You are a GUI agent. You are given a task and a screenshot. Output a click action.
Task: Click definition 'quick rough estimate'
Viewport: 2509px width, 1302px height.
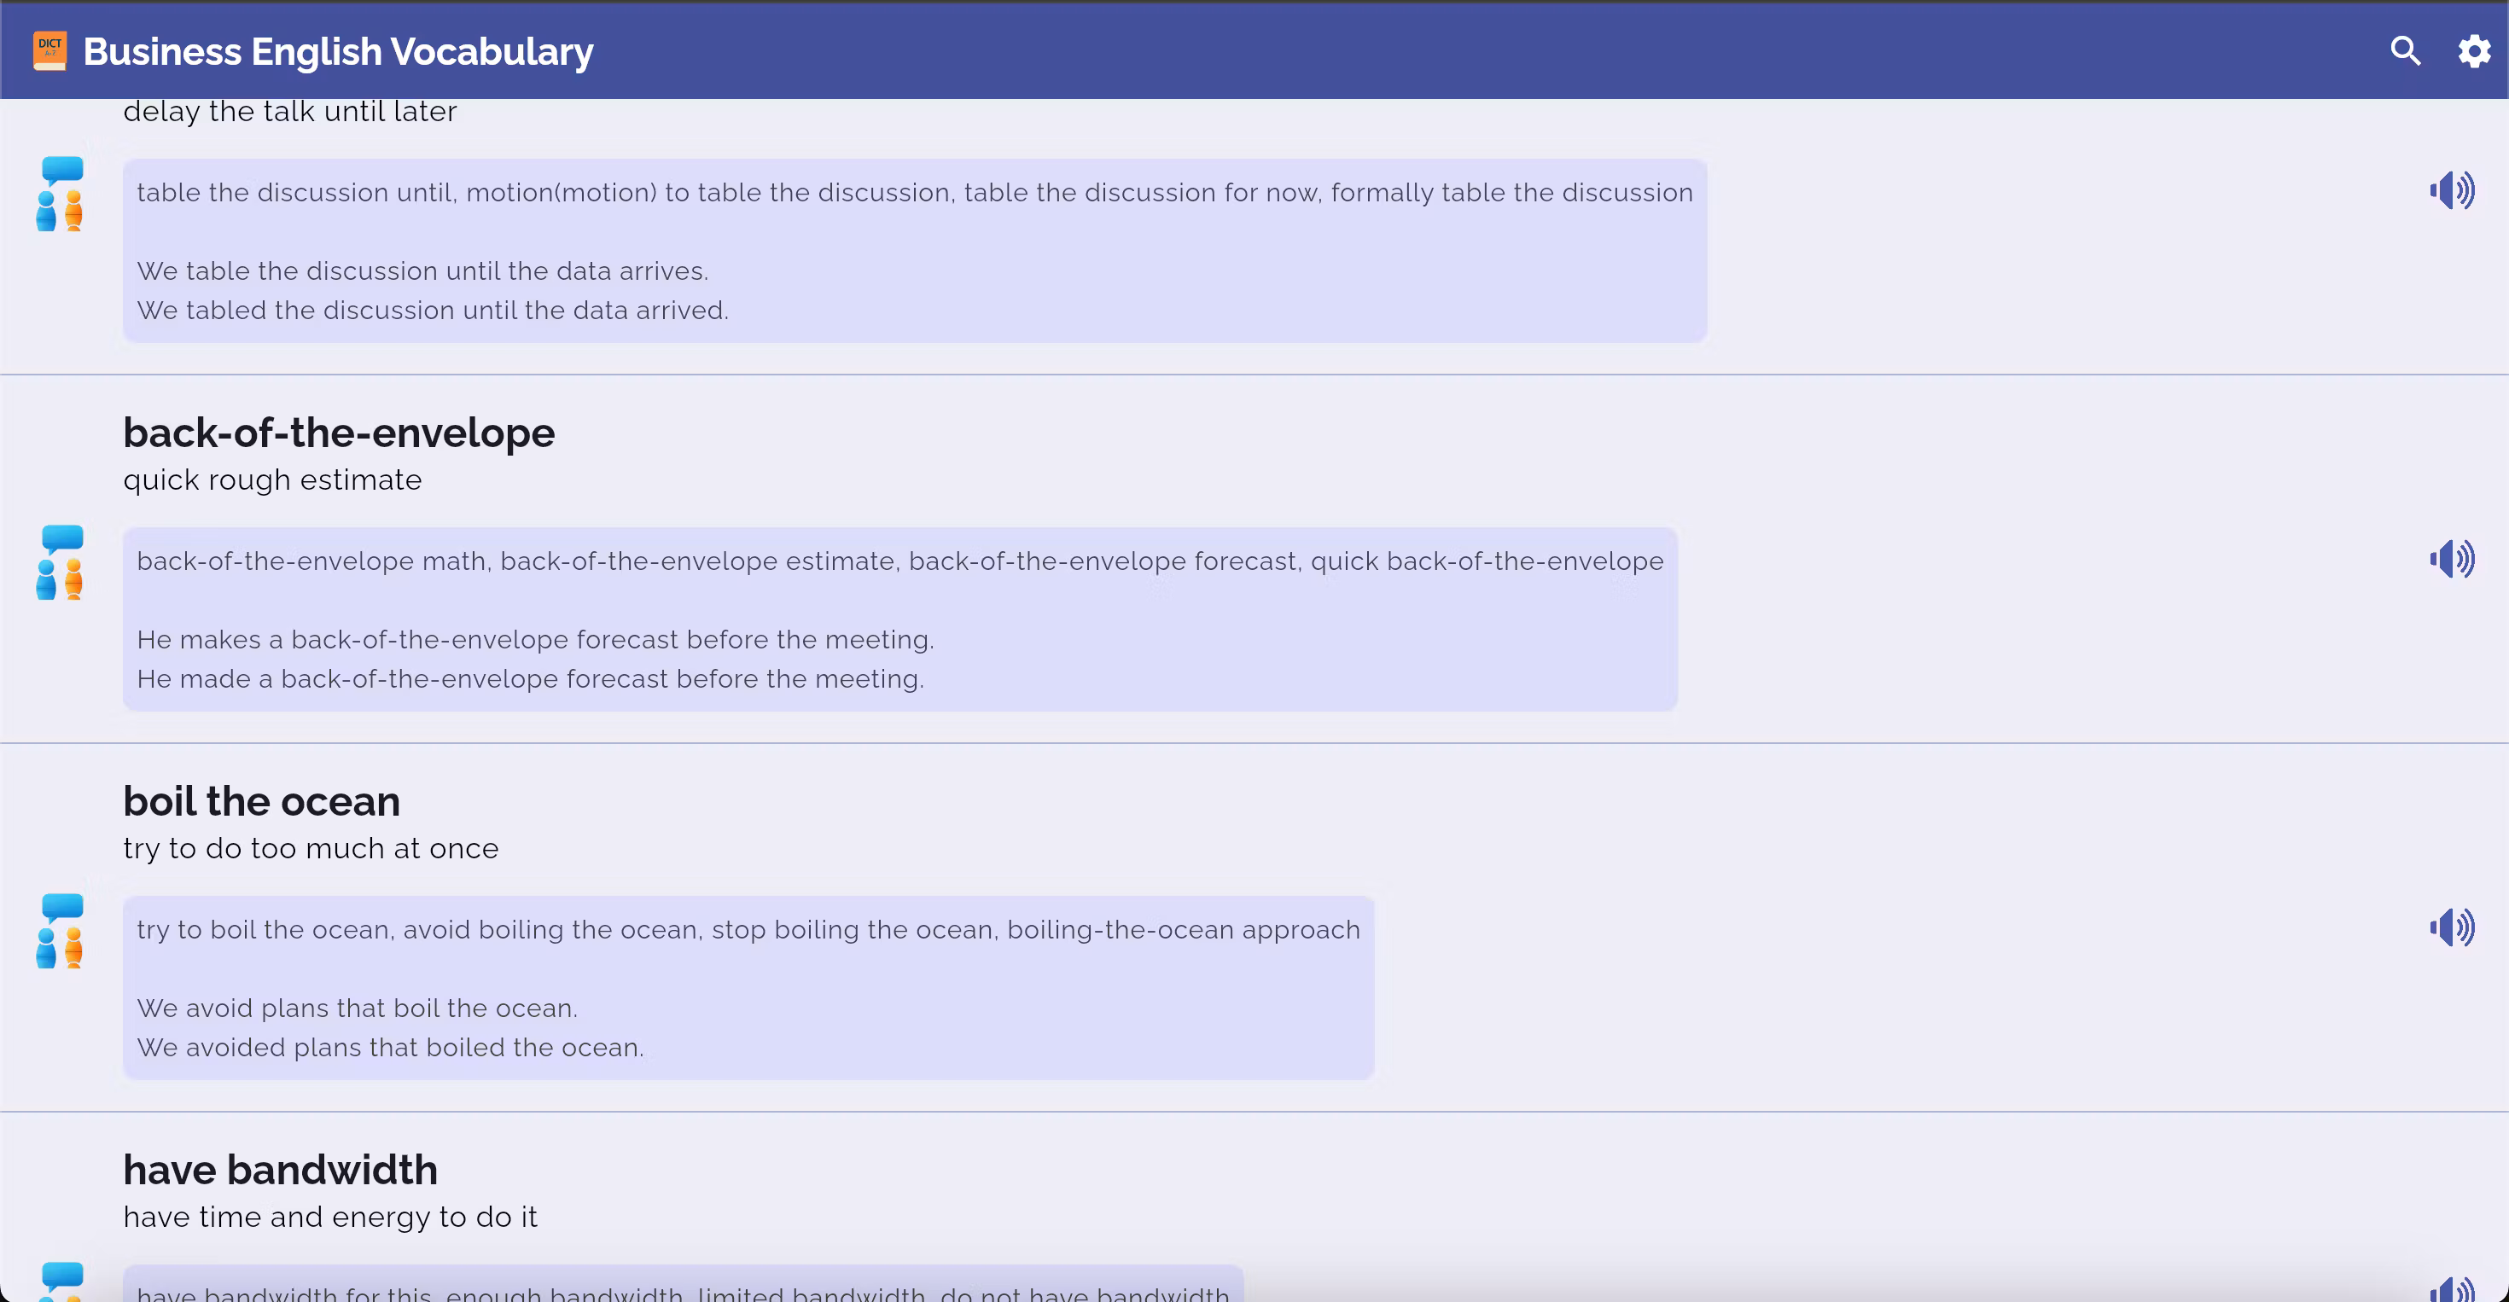[x=273, y=480]
